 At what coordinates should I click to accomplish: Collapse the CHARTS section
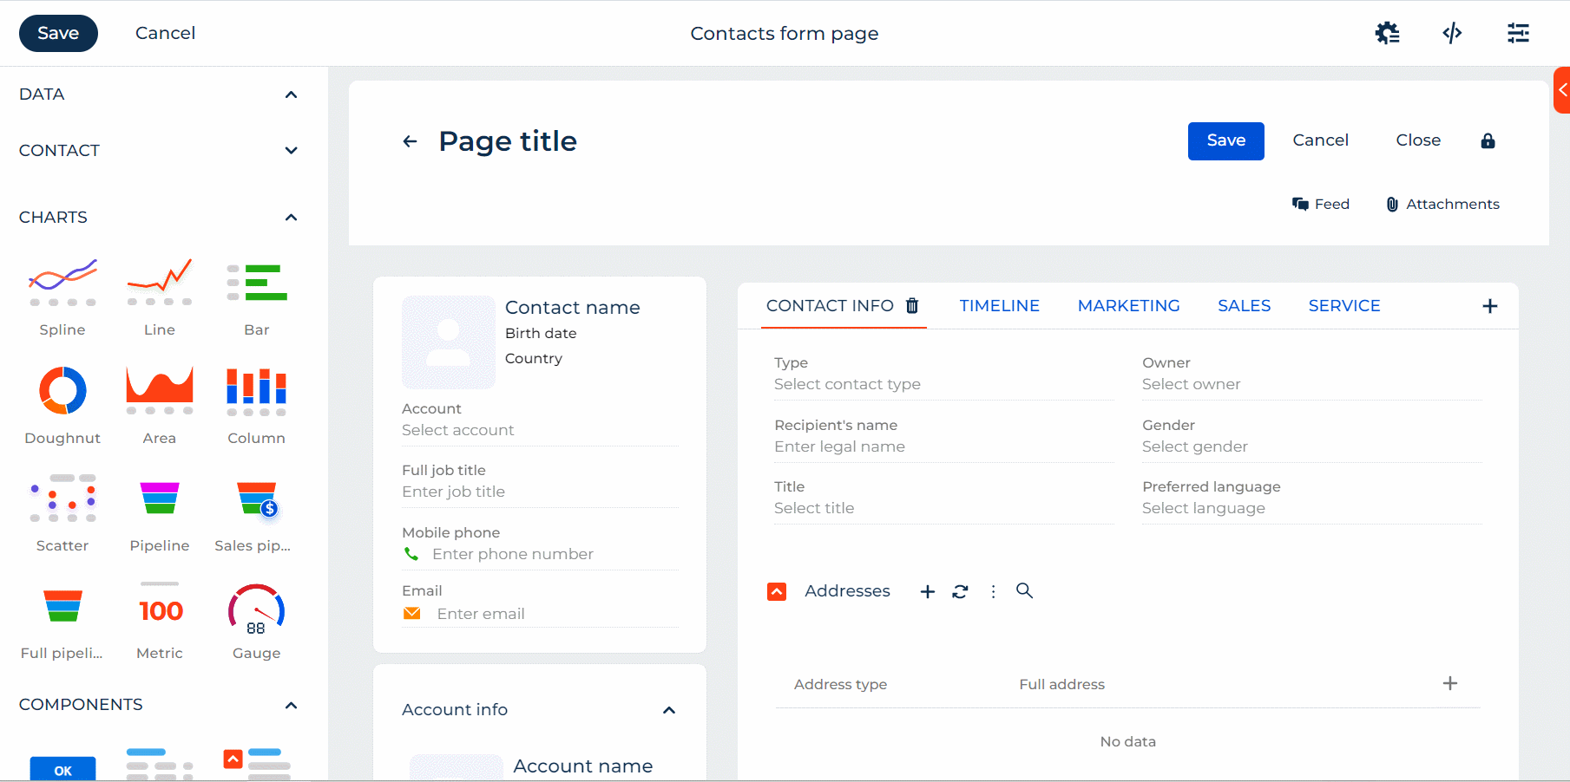tap(292, 218)
